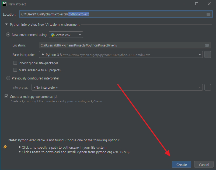Click the lightning bolt note icon
Screen dimensions: 216x170
[5, 147]
